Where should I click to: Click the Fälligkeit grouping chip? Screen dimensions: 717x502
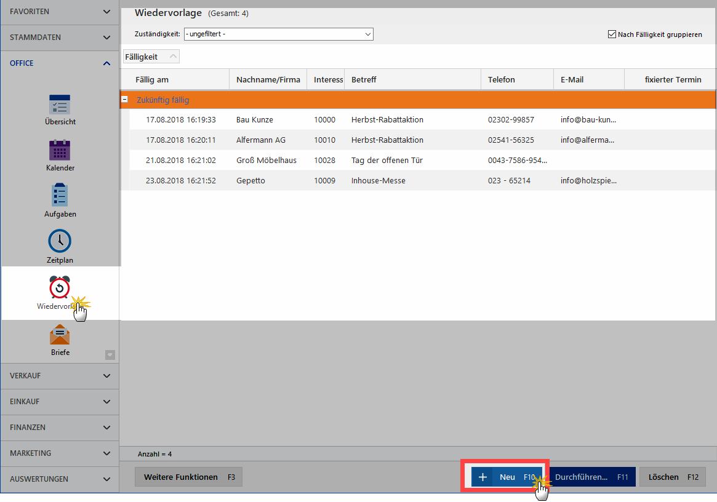click(151, 57)
